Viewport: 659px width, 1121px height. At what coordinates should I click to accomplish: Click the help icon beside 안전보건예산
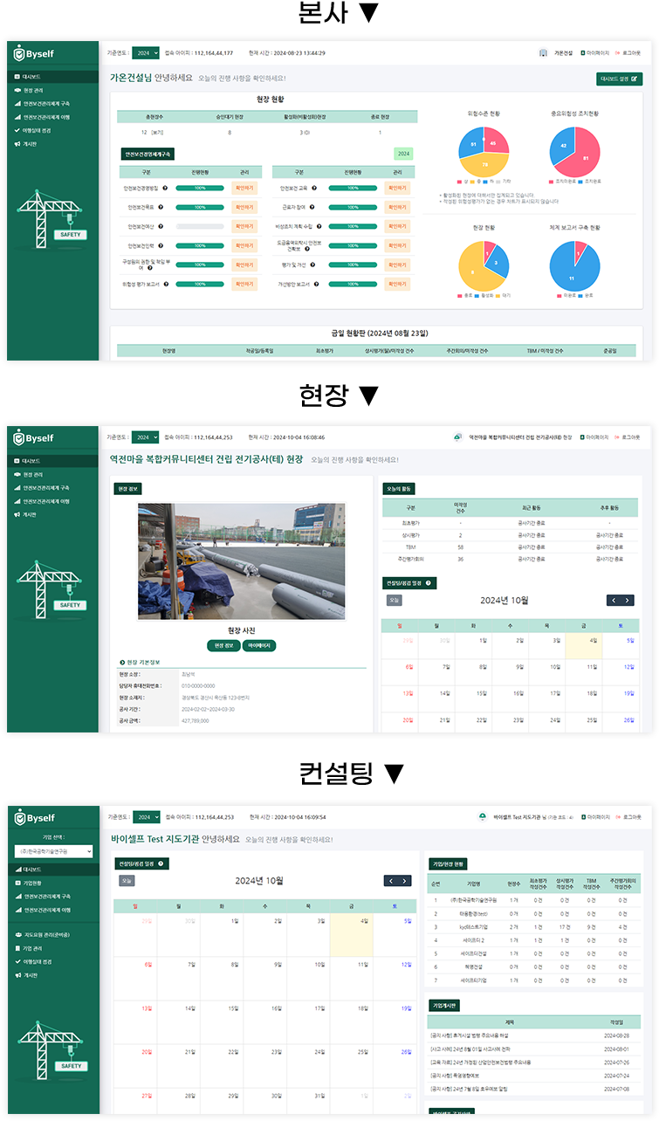tap(162, 226)
